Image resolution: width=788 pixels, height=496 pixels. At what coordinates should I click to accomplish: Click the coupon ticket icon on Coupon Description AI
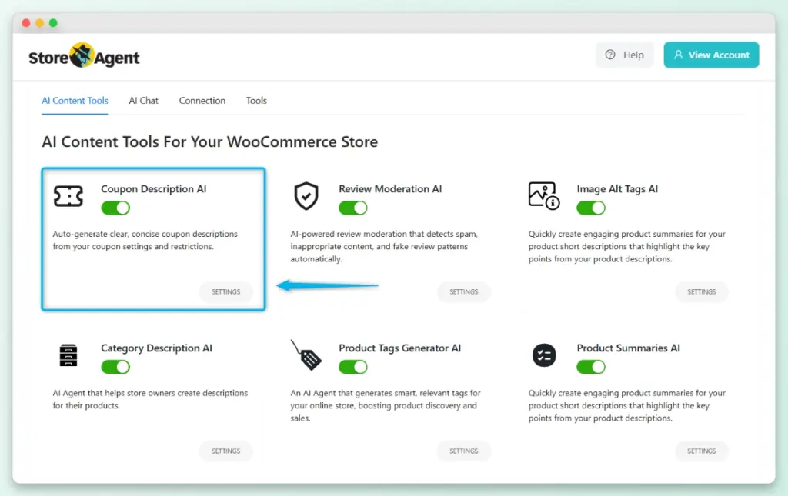pos(68,195)
